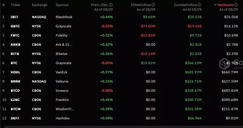Click the Sponsor column header

62,5
